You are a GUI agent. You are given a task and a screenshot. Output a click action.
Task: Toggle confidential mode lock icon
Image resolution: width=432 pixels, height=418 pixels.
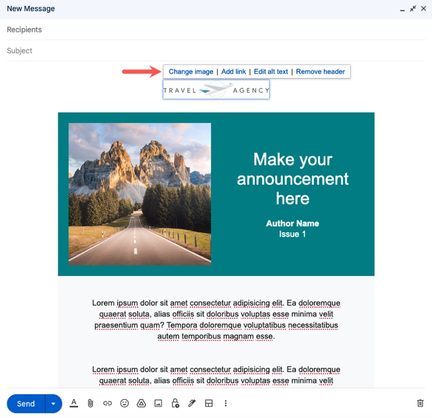[x=175, y=404]
